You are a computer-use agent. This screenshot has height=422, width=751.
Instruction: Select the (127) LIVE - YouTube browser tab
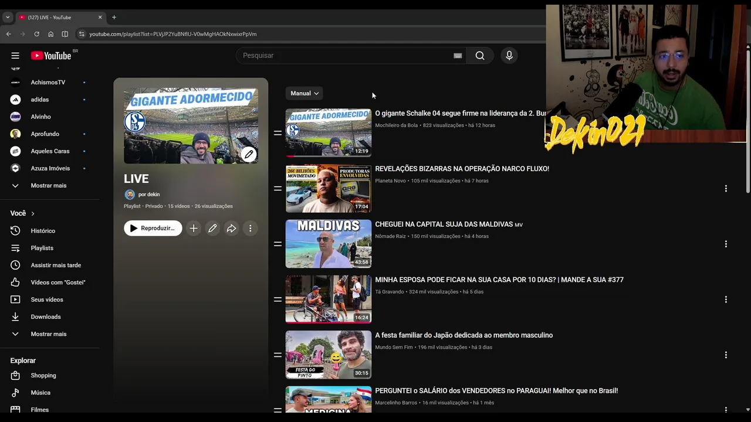coord(60,18)
